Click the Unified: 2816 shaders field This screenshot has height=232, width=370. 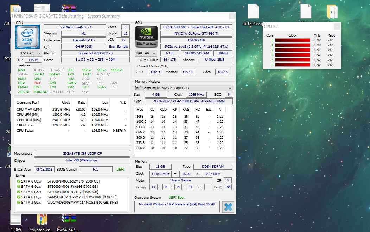pos(215,60)
